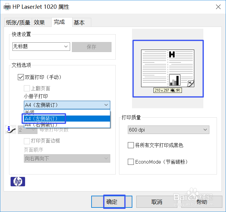Open the 页面顺序 向右再向下 dropdown
Screen dimensions: 226x212
pyautogui.click(x=67, y=158)
